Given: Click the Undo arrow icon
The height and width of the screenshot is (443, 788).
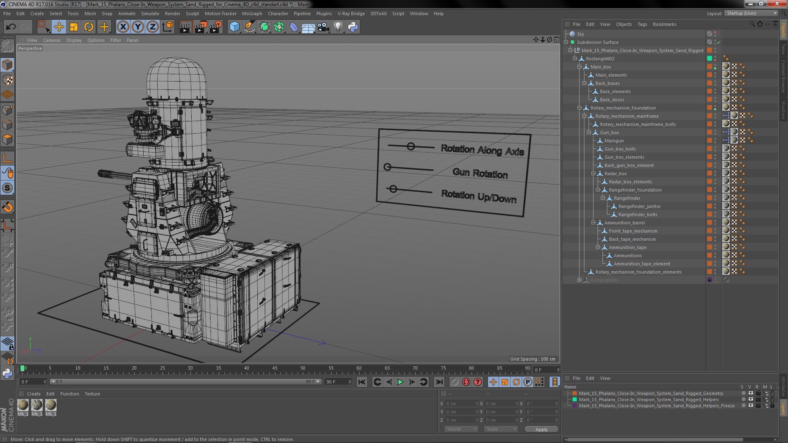Looking at the screenshot, I should click(x=11, y=27).
